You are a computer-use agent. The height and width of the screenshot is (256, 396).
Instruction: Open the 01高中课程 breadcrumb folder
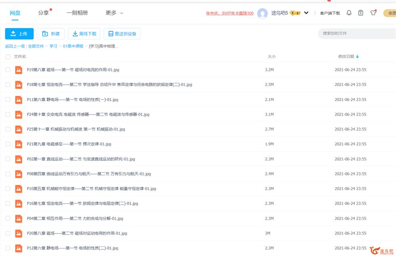73,46
